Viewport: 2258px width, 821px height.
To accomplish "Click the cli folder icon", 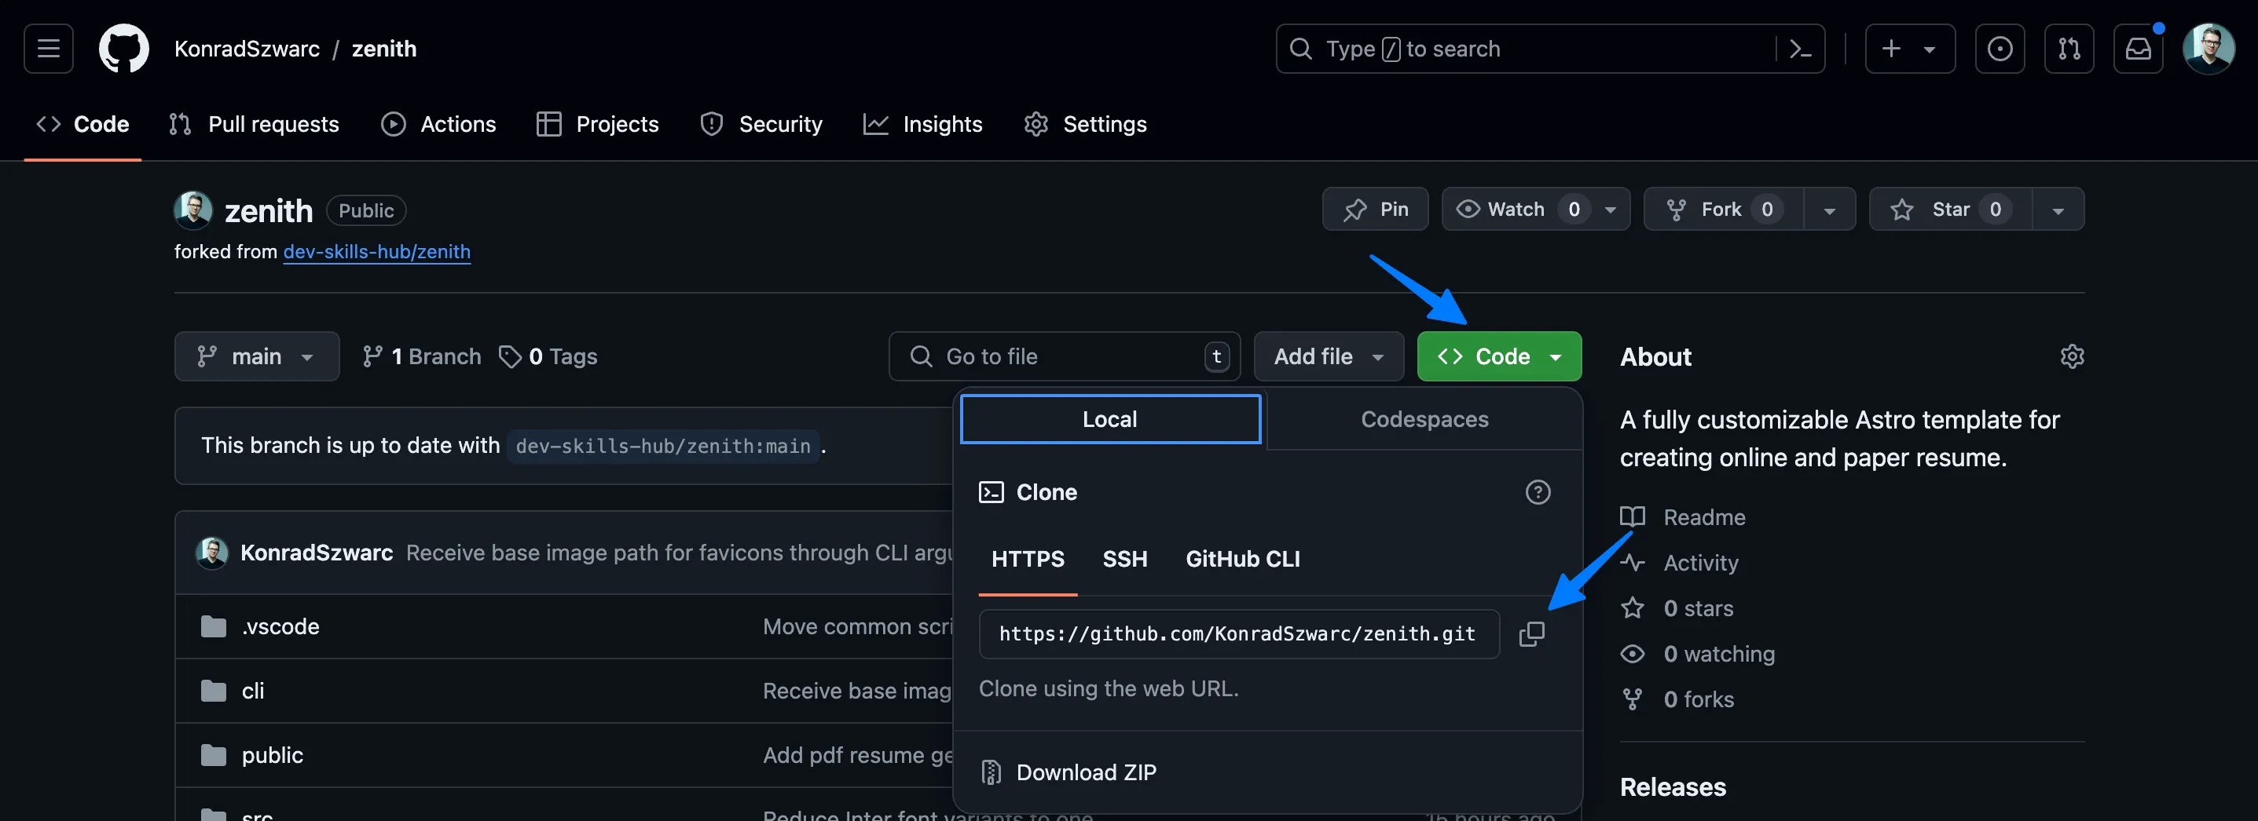I will click(x=213, y=691).
